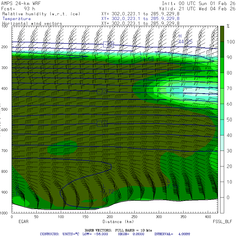Click '250' on the distance axis

pos(134,217)
